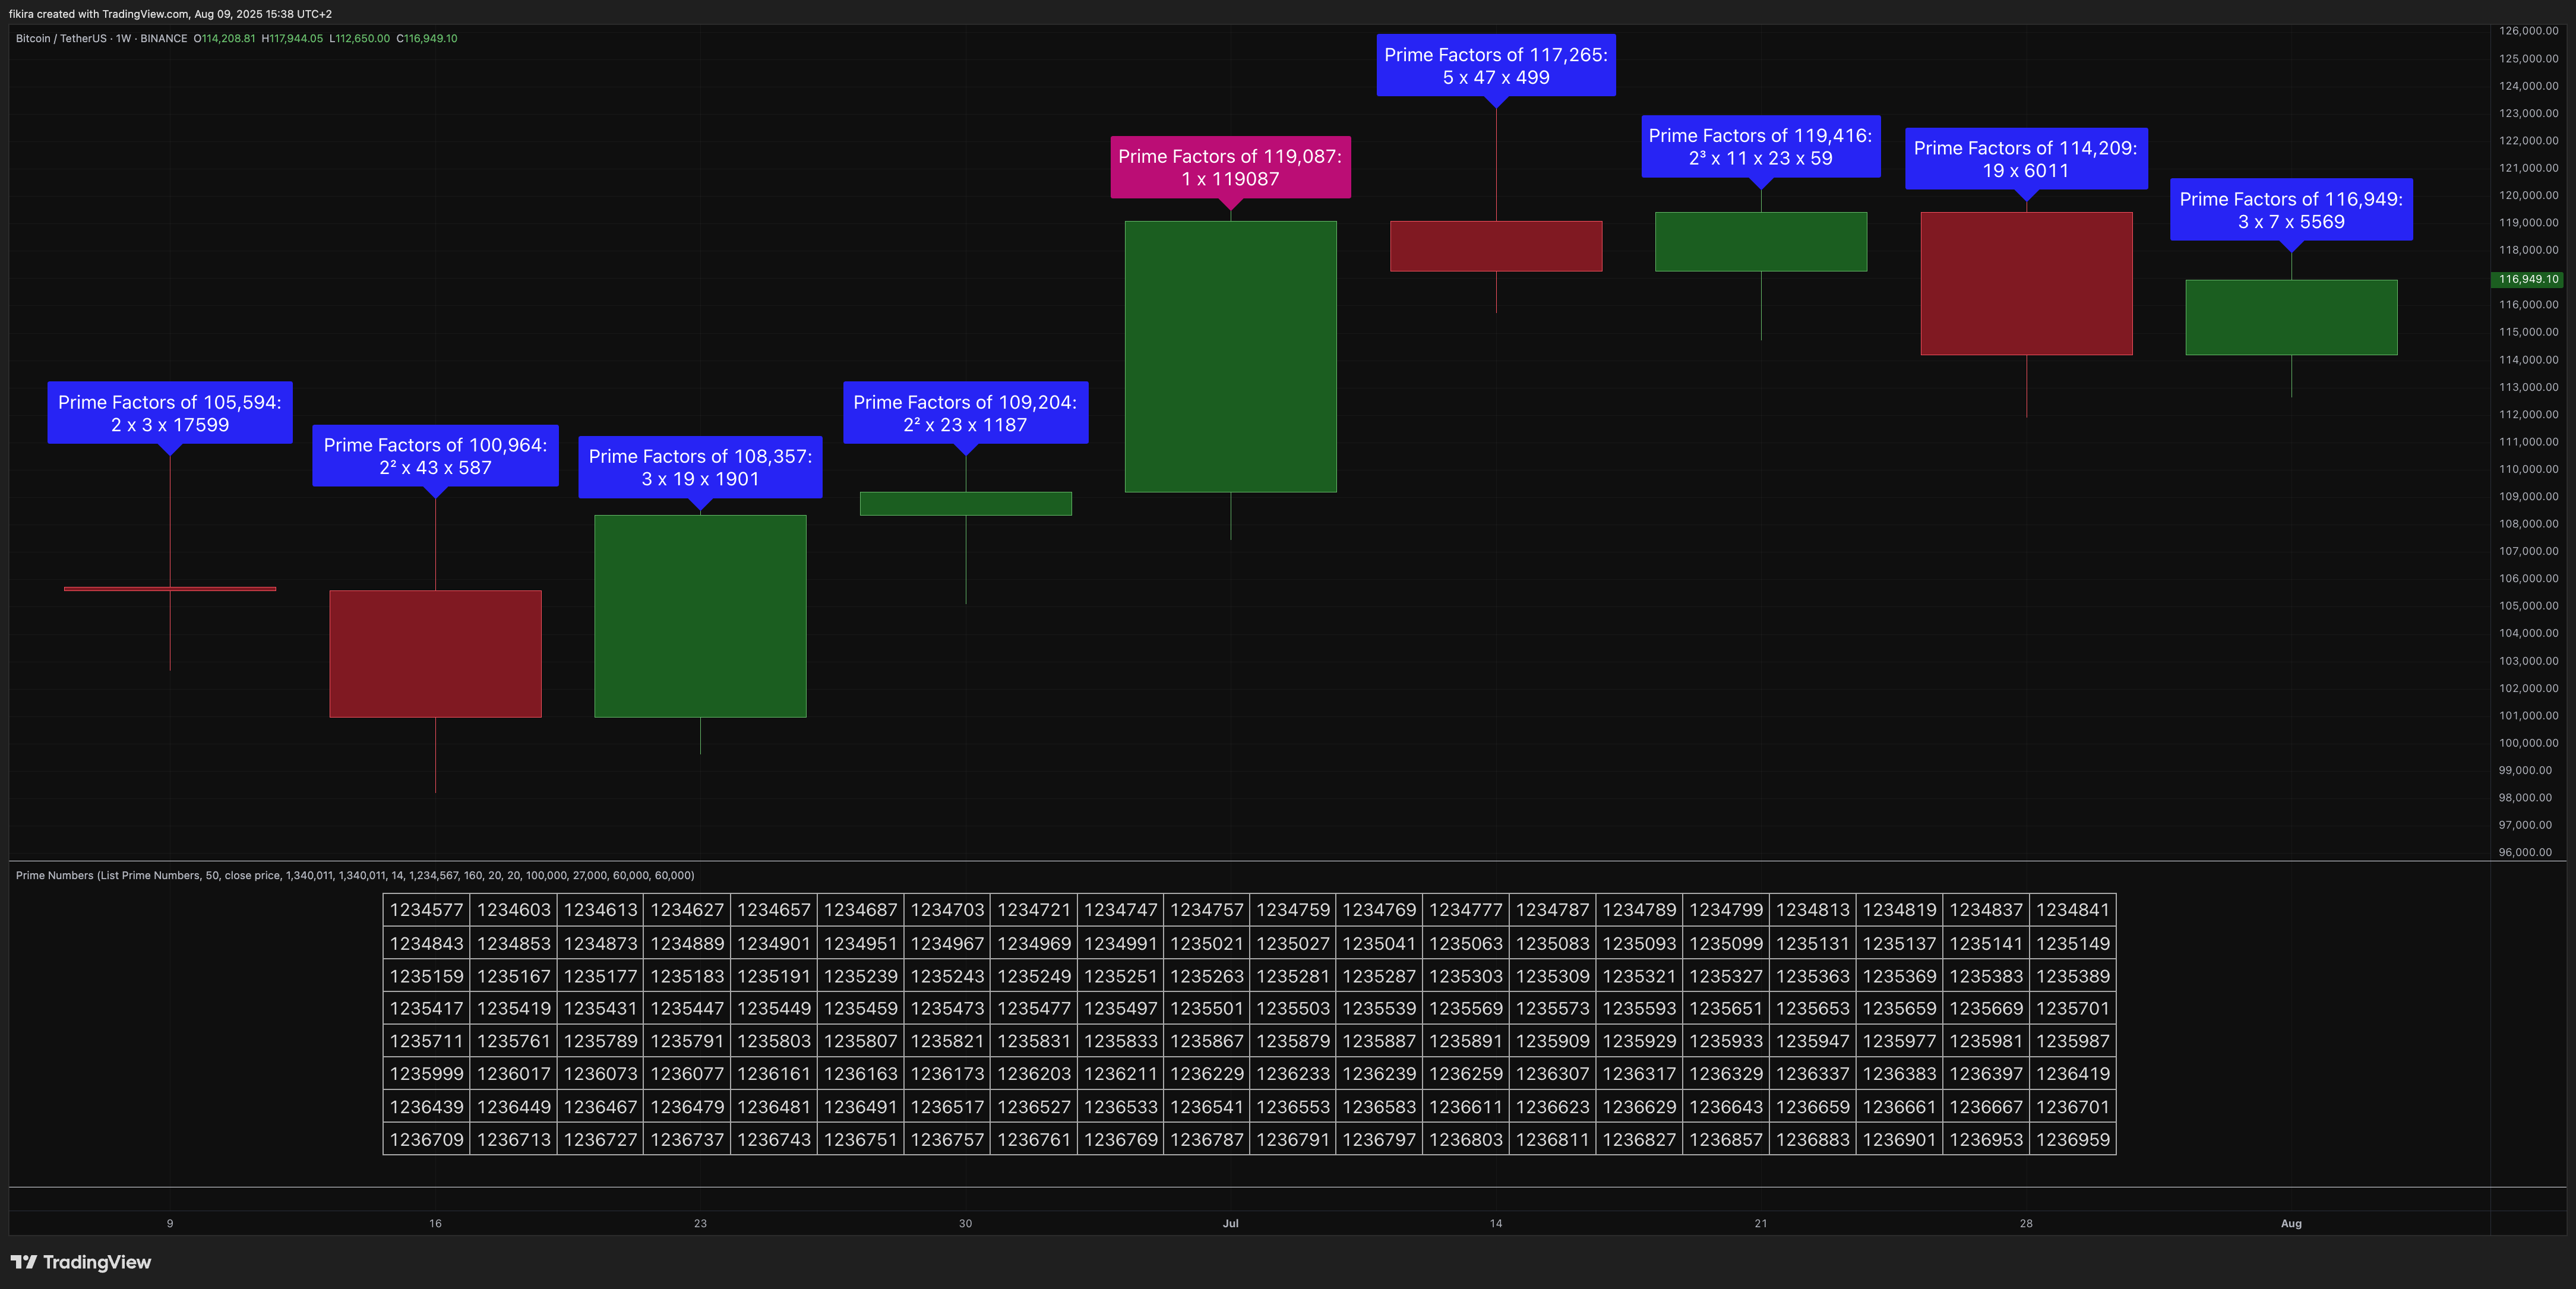Click table cell 1235987
This screenshot has height=1289, width=2576.
point(2073,1041)
